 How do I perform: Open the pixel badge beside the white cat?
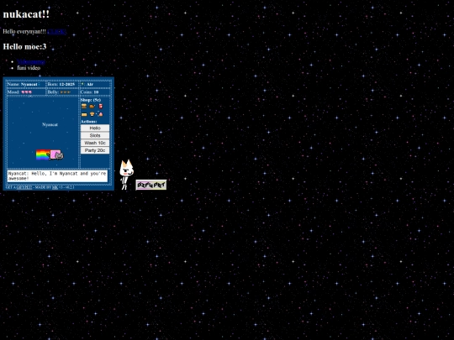point(151,185)
